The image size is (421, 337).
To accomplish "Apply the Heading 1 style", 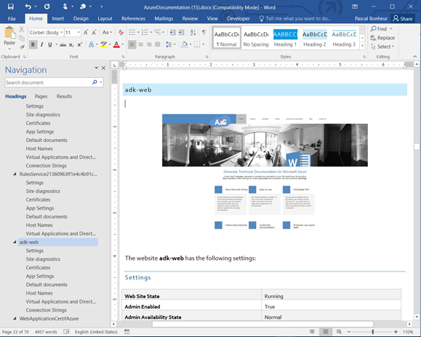I will tap(285, 39).
